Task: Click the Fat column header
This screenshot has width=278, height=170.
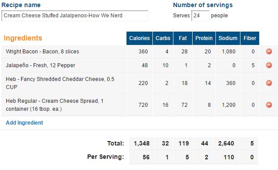Action: [183, 38]
